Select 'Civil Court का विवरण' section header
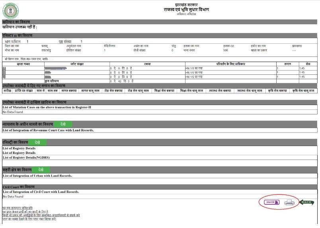 [160, 187]
